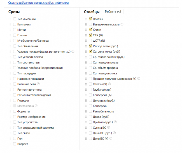The height and width of the screenshot is (153, 182).
Task: Click help icon beside Процент полученных показов
Action: coord(139,79)
